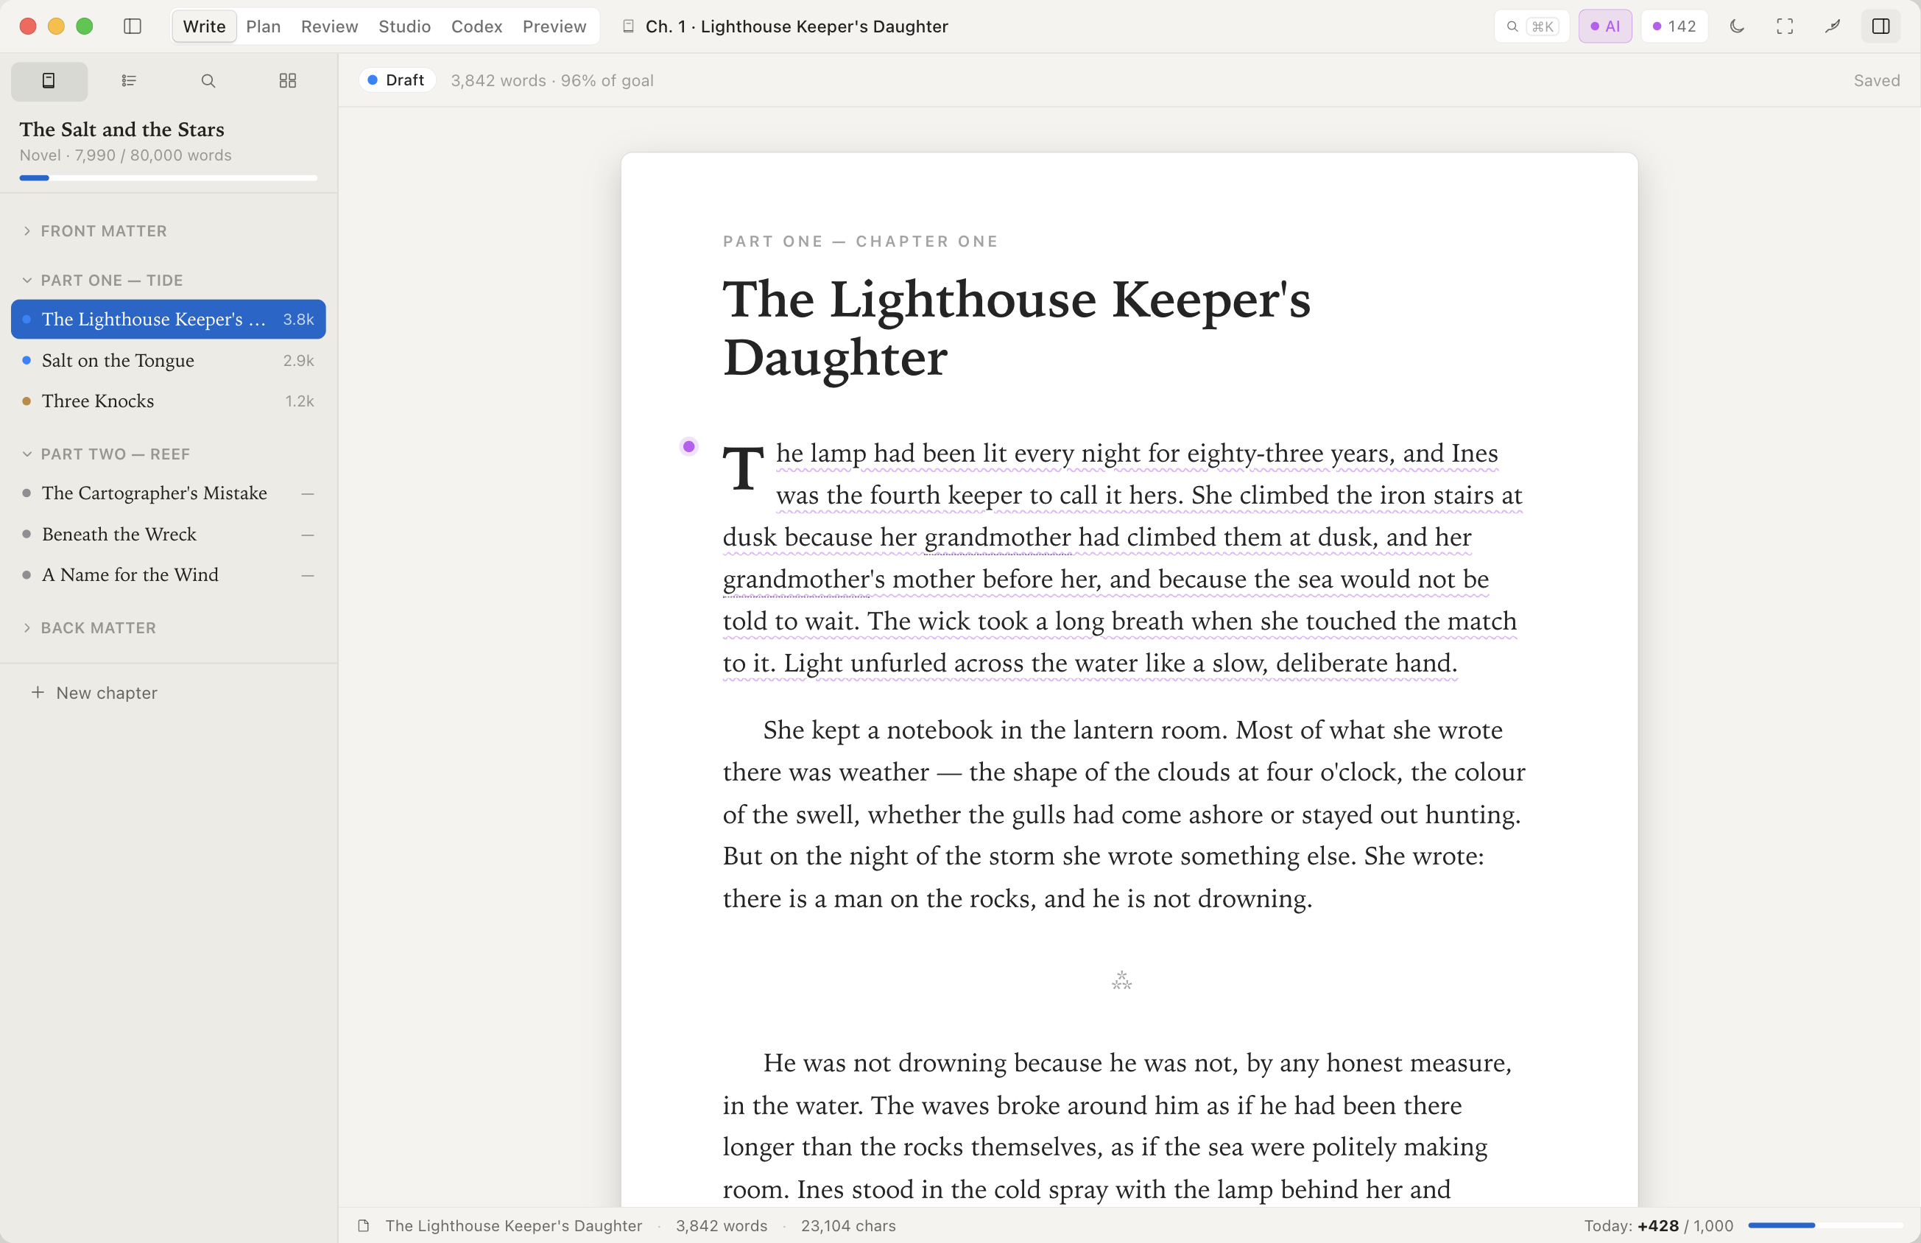Open Three Knocks chapter

[x=168, y=401]
